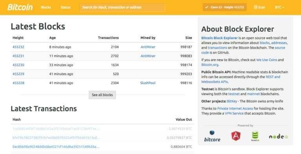
Task: Visit the Bitcoin.org link
Action: click(210, 65)
